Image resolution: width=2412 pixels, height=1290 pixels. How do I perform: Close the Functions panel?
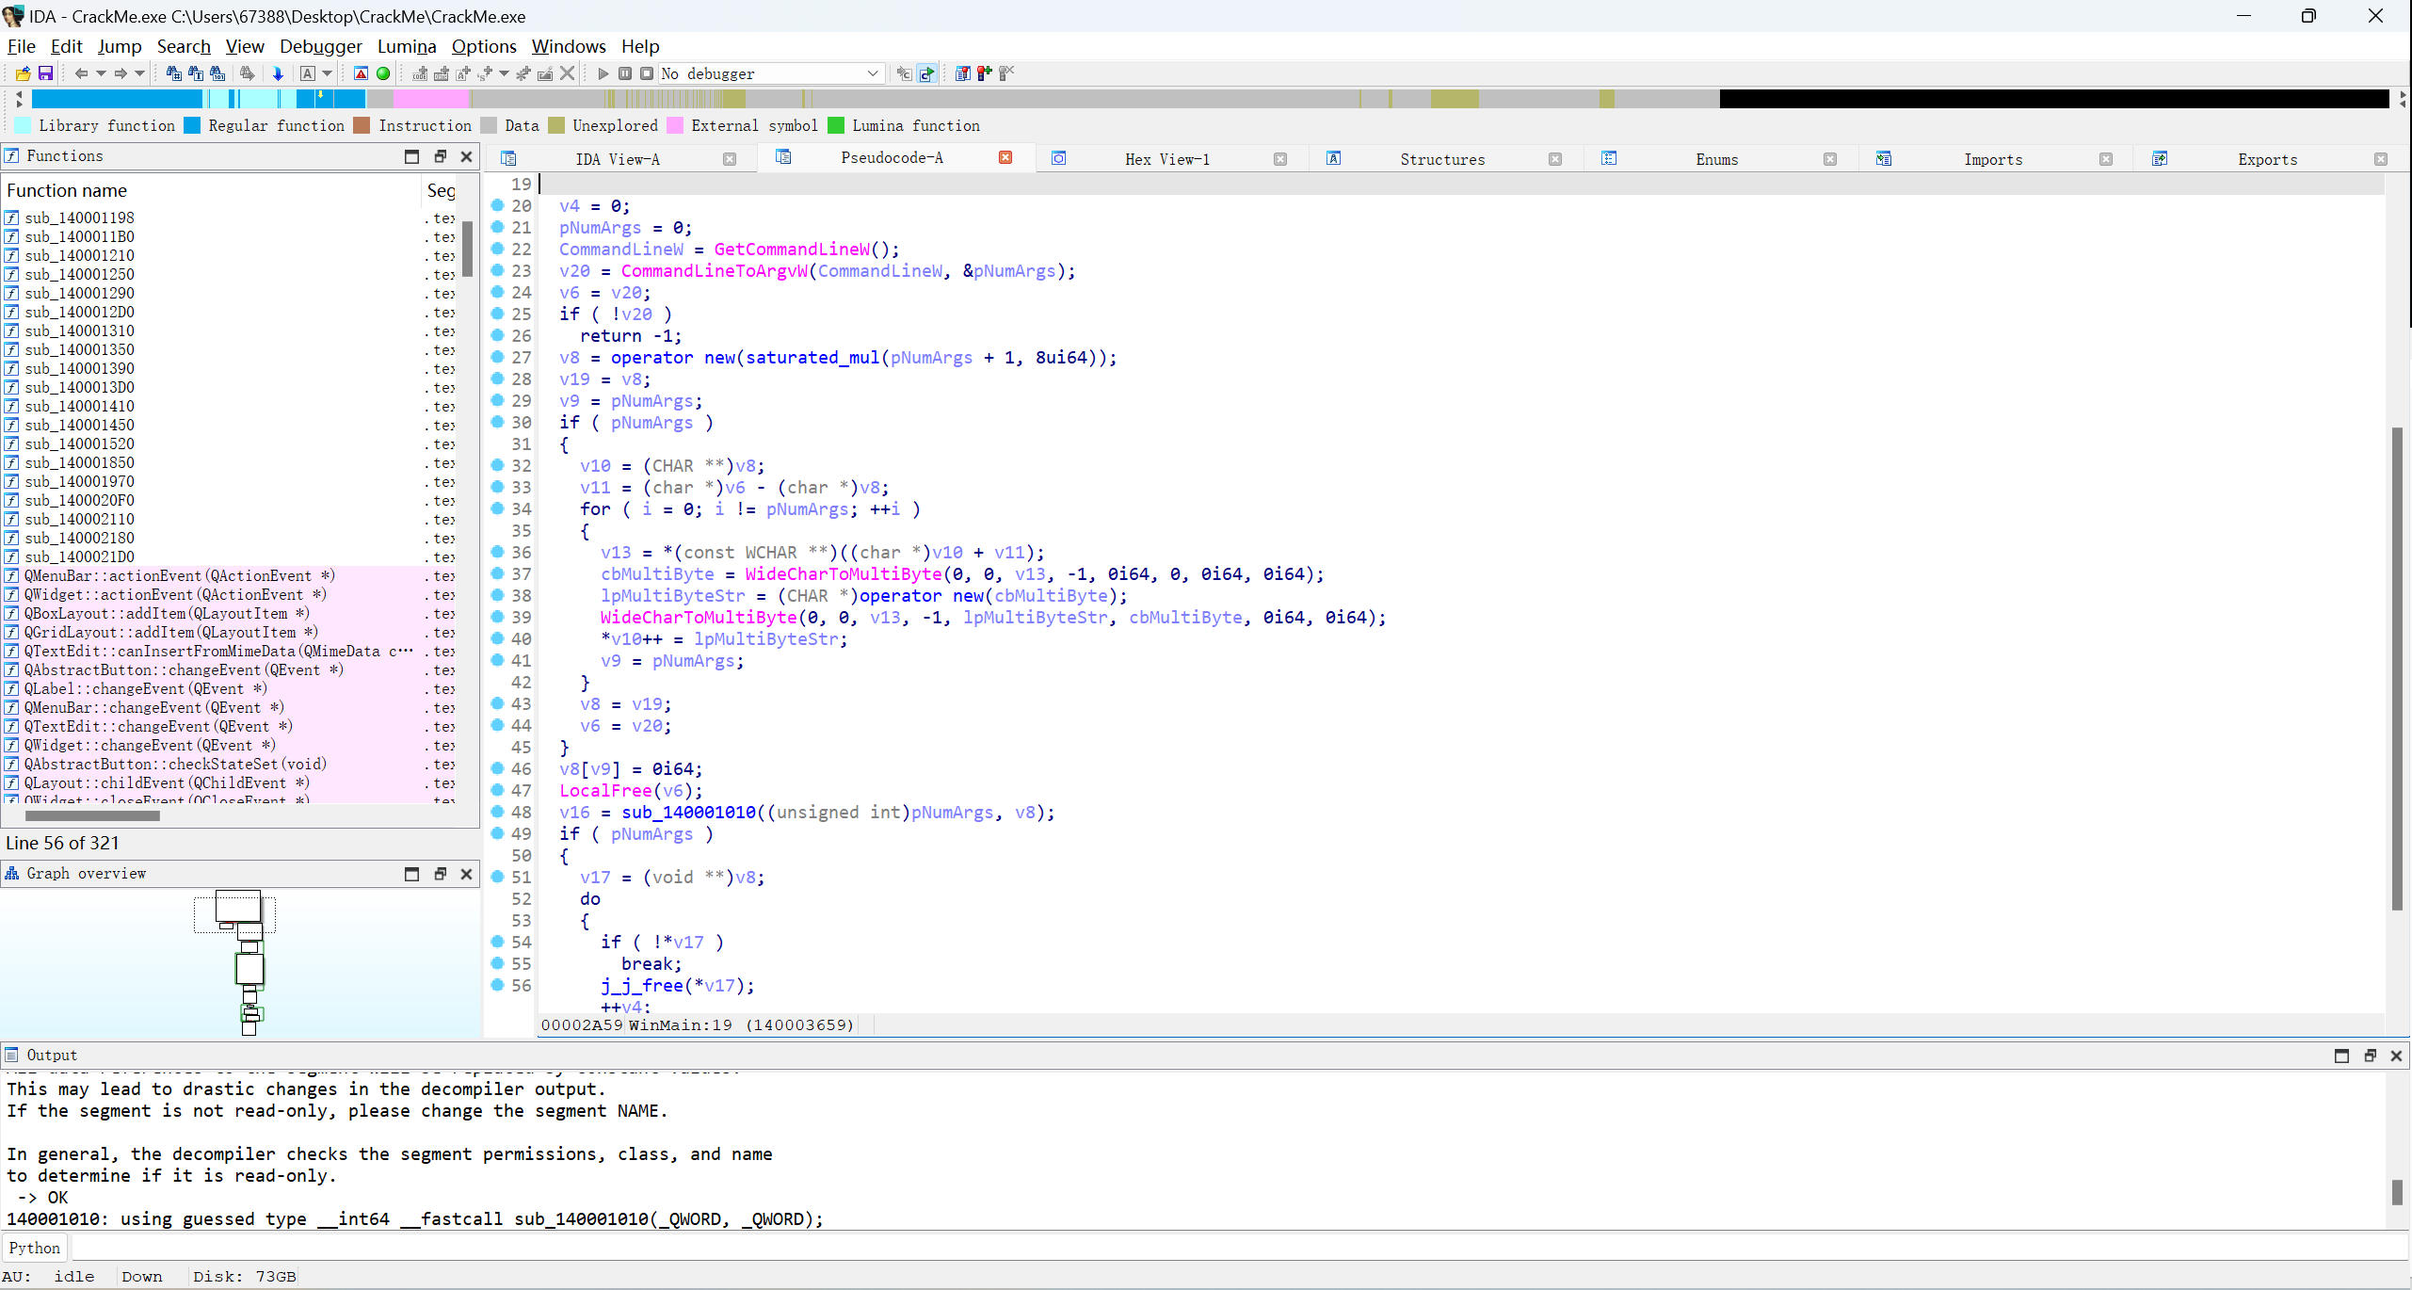pyautogui.click(x=466, y=156)
